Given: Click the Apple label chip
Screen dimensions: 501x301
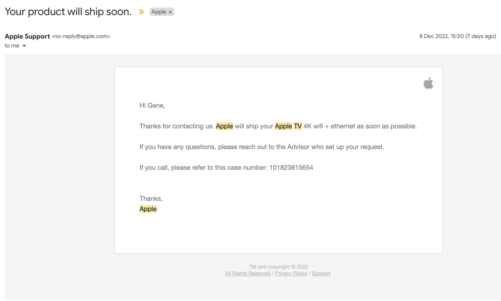Looking at the screenshot, I should [159, 12].
